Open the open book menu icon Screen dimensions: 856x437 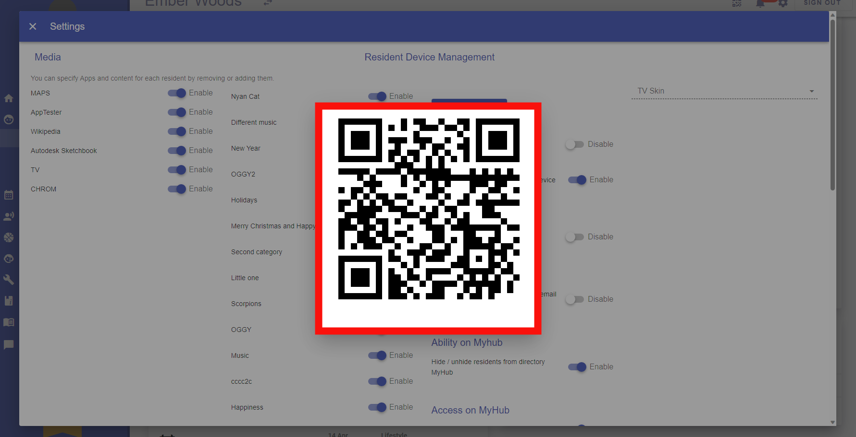pyautogui.click(x=9, y=322)
